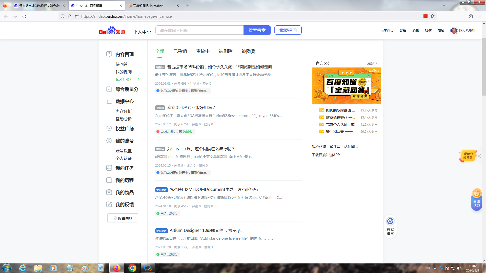
Task: Open the 宝藏回答 announcement banner image
Action: [346, 86]
